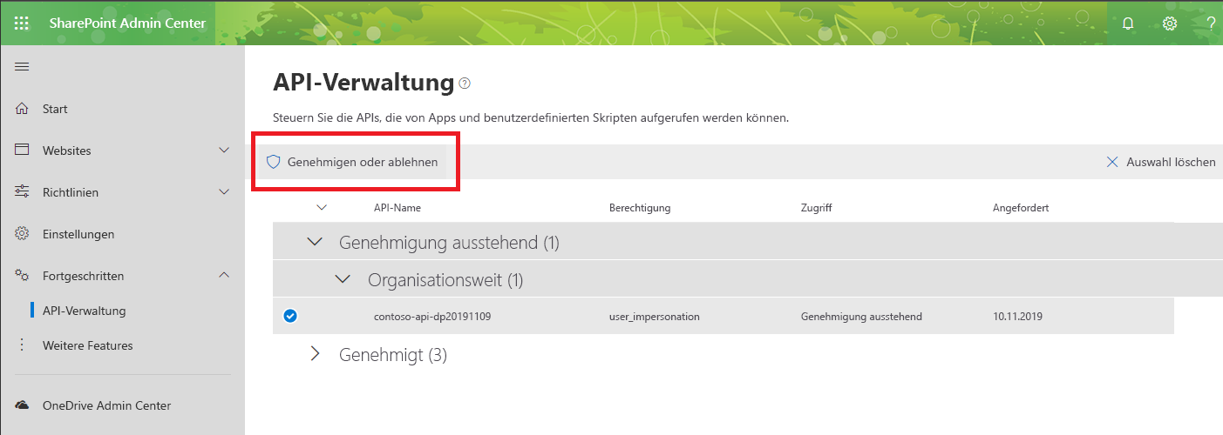This screenshot has height=435, width=1223.
Task: Click the Weitere Features dots icon
Action: pyautogui.click(x=23, y=345)
